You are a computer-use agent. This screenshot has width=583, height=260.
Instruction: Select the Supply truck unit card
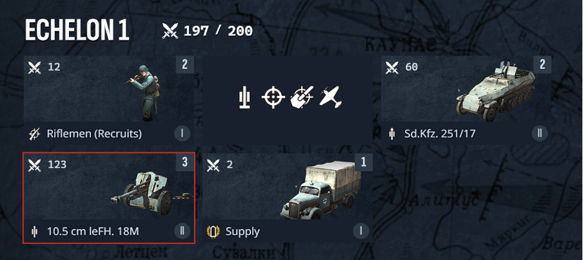point(287,198)
